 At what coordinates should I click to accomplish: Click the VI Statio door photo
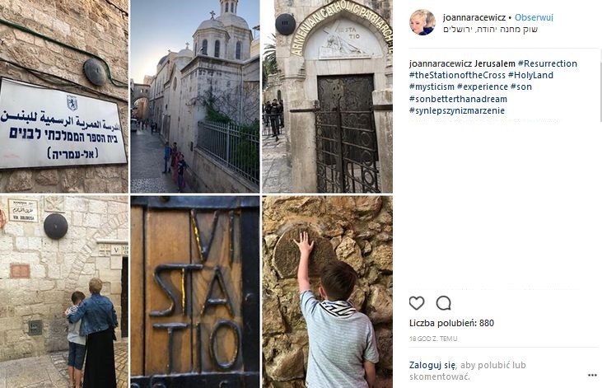(x=195, y=292)
